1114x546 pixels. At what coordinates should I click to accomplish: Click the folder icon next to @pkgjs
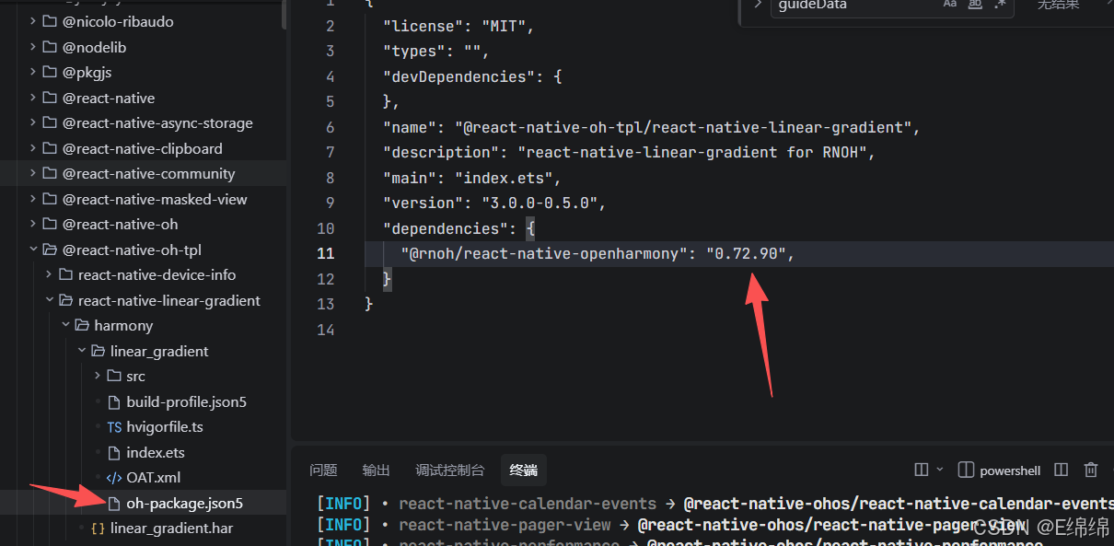point(50,72)
